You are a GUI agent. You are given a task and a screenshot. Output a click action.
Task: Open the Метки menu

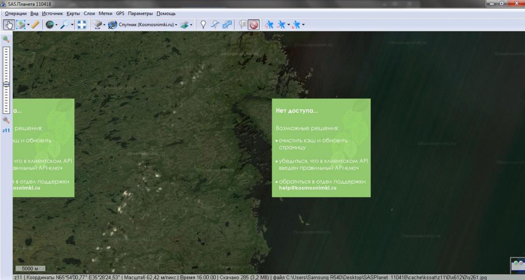105,14
